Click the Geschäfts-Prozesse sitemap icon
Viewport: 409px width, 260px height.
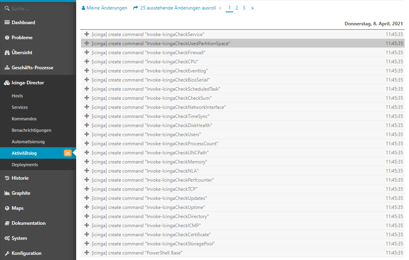click(x=7, y=68)
